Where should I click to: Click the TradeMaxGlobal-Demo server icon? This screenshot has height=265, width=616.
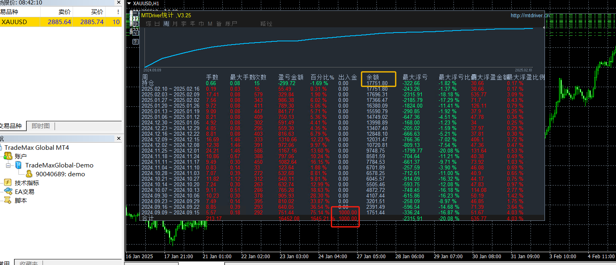tap(18, 165)
